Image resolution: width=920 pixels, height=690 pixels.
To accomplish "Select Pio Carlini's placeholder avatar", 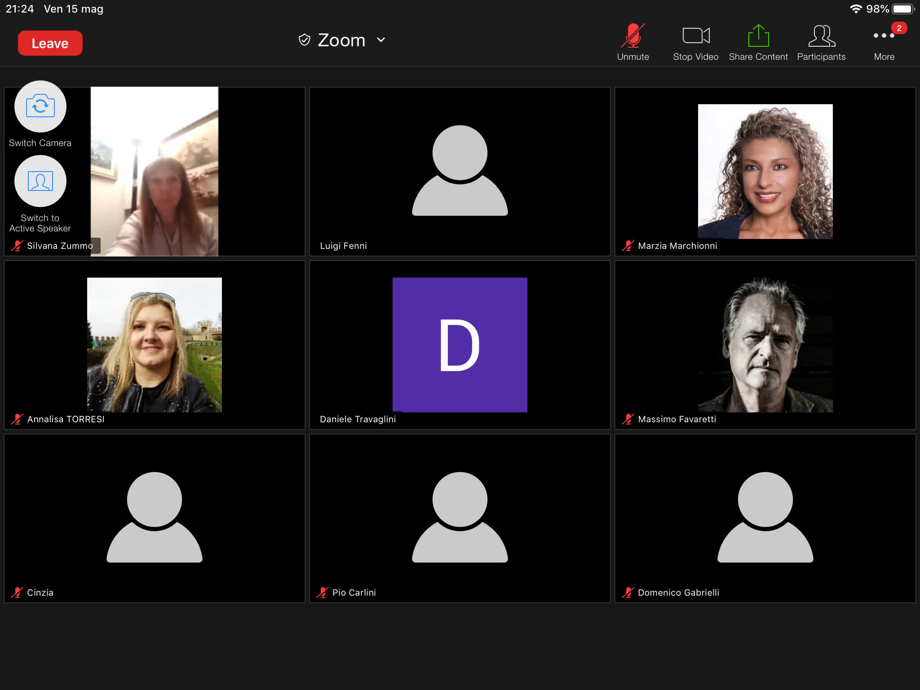I will 460,517.
